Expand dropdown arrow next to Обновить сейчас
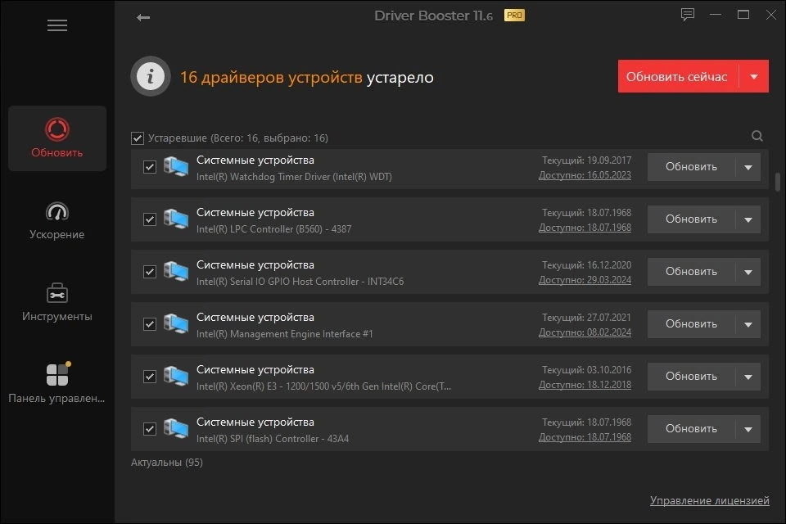This screenshot has height=524, width=786. [754, 76]
